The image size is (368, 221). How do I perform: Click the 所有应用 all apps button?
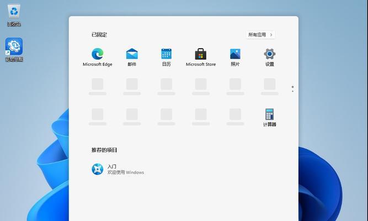click(x=260, y=35)
